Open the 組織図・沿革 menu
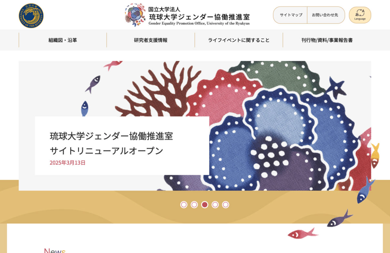Screen dimensions: 390x253 (63, 40)
